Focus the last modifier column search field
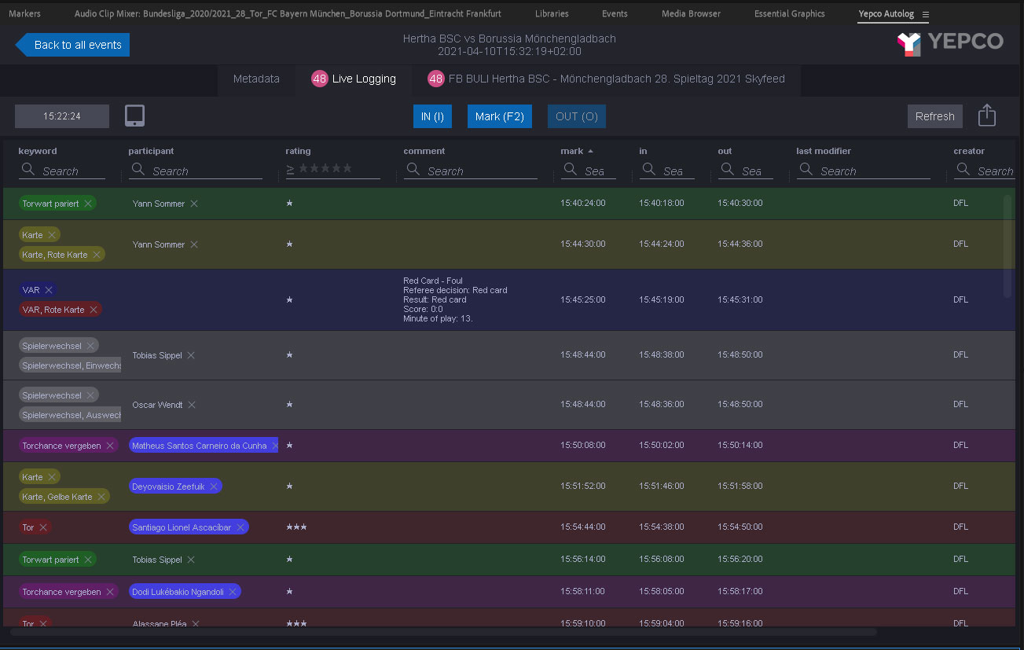This screenshot has width=1024, height=650. [864, 171]
